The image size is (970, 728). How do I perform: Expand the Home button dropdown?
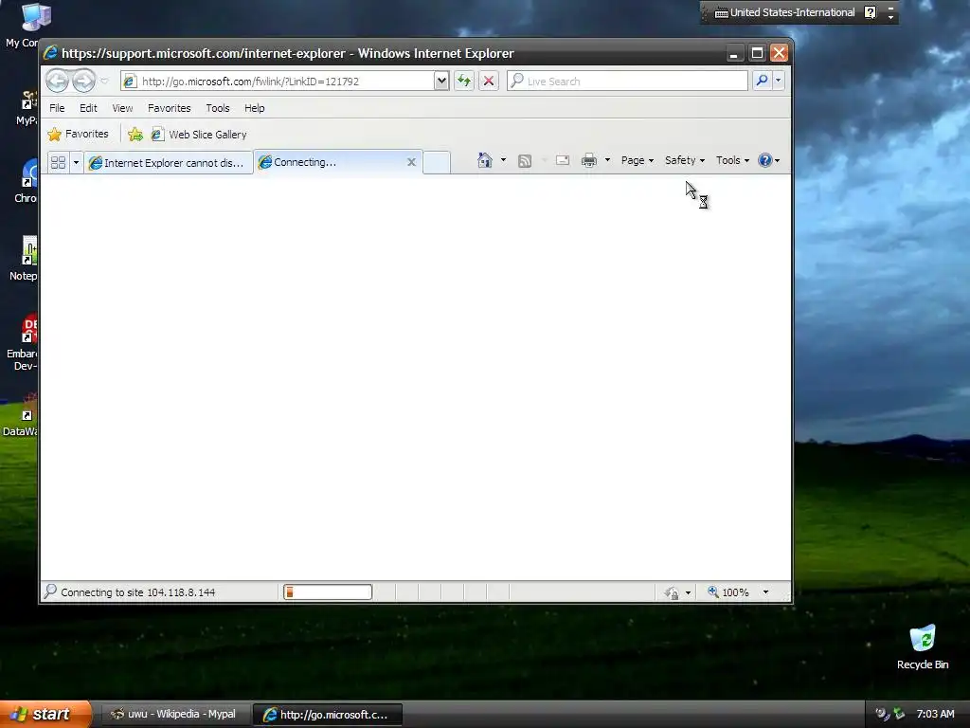point(503,160)
